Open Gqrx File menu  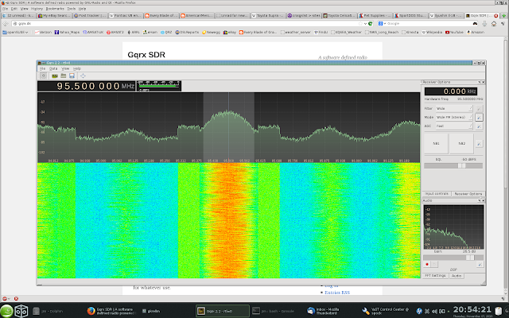point(42,69)
